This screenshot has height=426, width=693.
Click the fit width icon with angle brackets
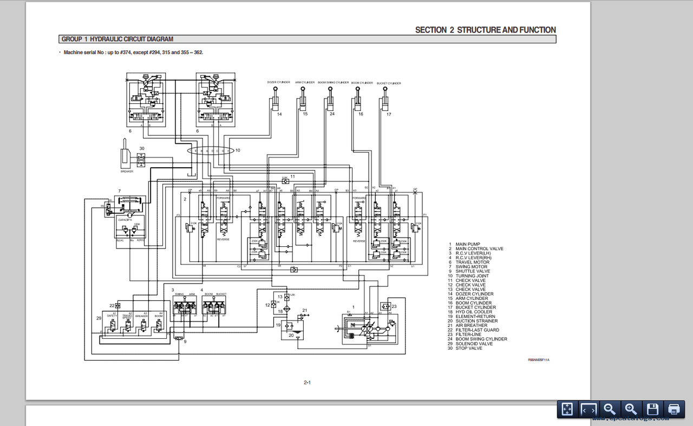pos(589,409)
